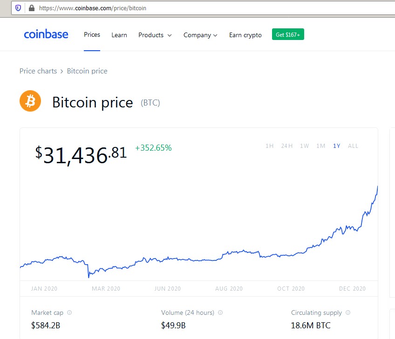The width and height of the screenshot is (395, 339).
Task: Click the March 2020 dip on chart
Action: [89, 277]
